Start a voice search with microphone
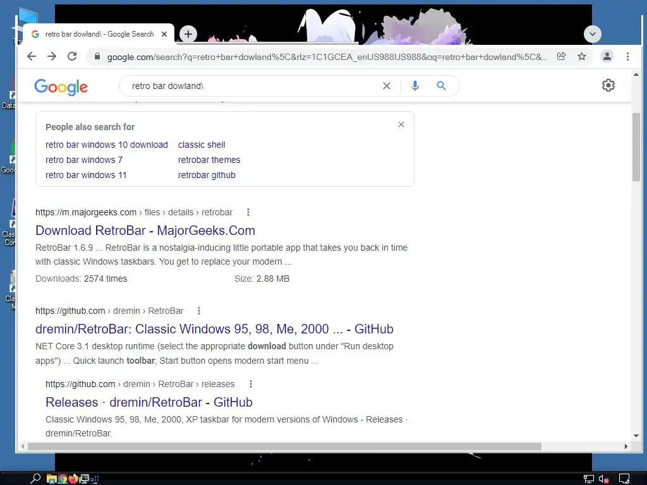 pyautogui.click(x=415, y=86)
